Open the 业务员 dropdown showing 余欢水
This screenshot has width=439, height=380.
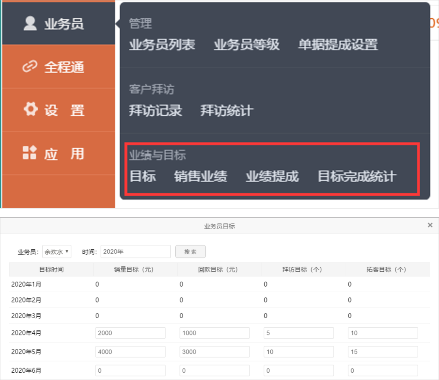click(x=57, y=252)
